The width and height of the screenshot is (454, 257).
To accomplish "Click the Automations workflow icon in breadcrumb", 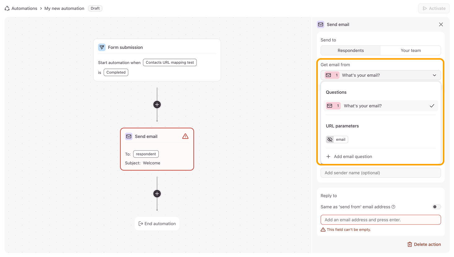I will tap(7, 8).
